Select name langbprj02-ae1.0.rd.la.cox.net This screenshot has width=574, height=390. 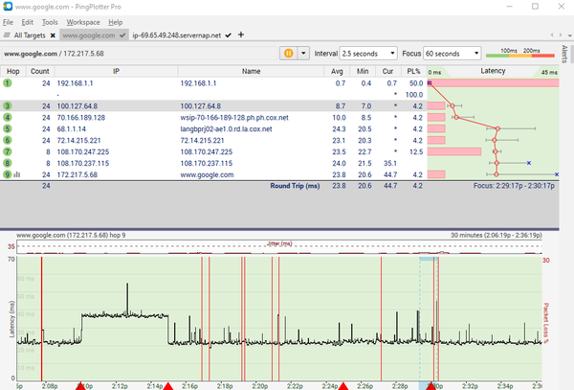(x=226, y=129)
